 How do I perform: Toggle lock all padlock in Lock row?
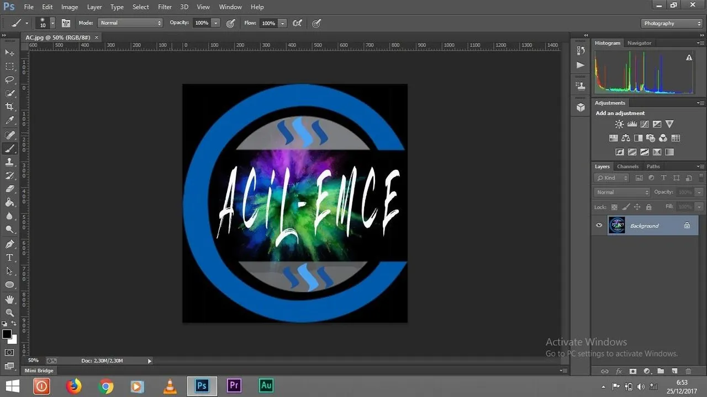tap(648, 207)
